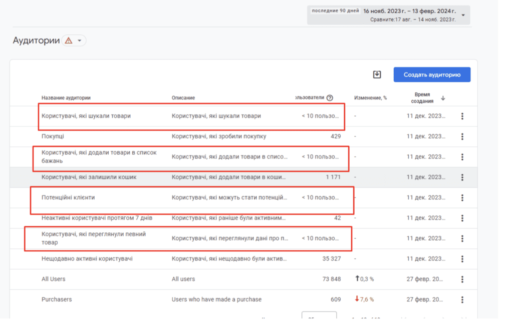Viewport: 513px width, 324px height.
Task: Click the 42 users value
Action: coord(337,218)
